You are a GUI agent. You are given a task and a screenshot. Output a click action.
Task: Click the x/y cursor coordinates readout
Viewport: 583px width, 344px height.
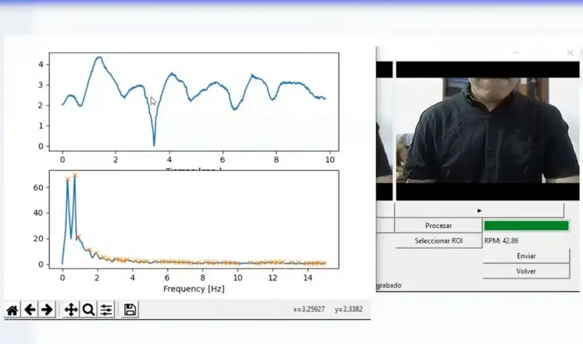[x=328, y=310]
